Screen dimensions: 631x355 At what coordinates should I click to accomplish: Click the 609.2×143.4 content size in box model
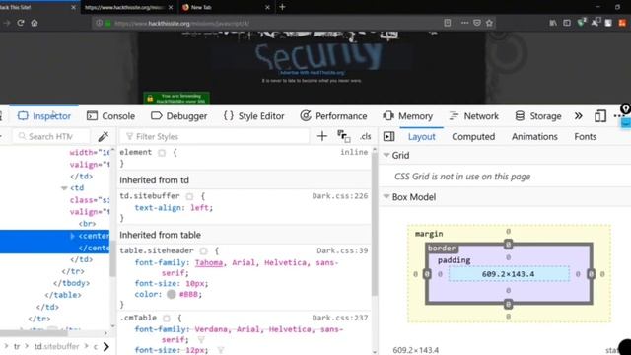509,274
